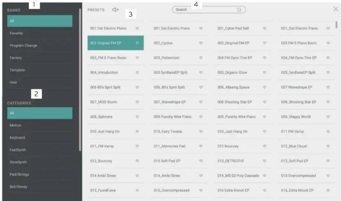Viewport: 341px width, 201px height.
Task: Select All under Categories
Action: pyautogui.click(x=40, y=113)
